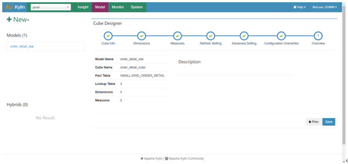This screenshot has width=348, height=164.
Task: Click the Kylin logo icon
Action: [x=9, y=7]
